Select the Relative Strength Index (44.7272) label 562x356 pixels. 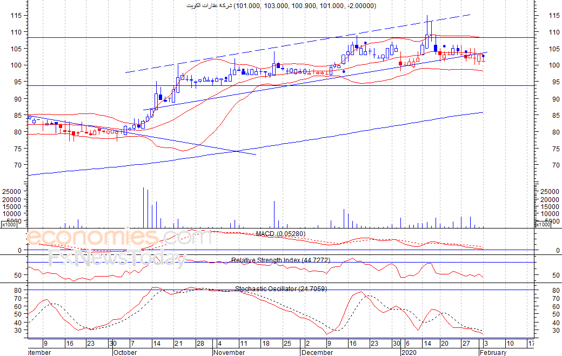pos(280,260)
